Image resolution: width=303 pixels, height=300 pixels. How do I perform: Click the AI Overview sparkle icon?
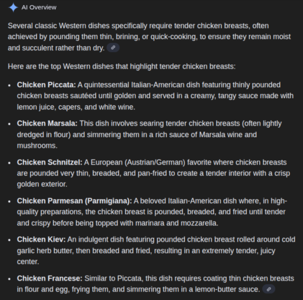point(13,7)
